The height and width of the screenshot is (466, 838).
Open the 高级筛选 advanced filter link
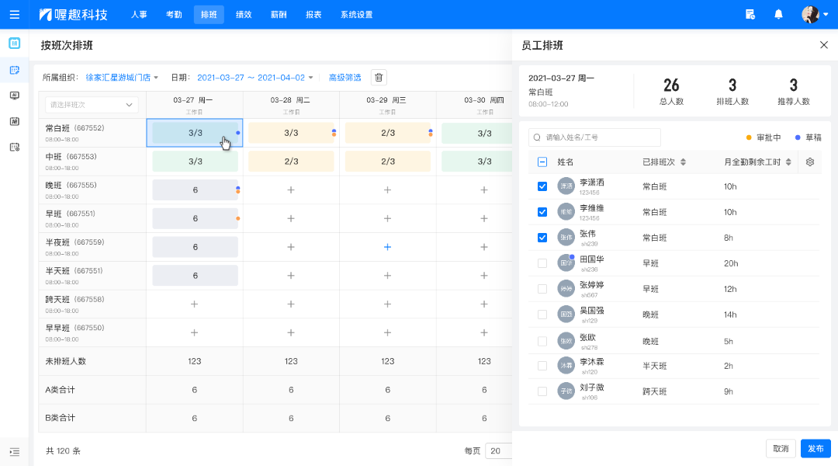tap(345, 77)
